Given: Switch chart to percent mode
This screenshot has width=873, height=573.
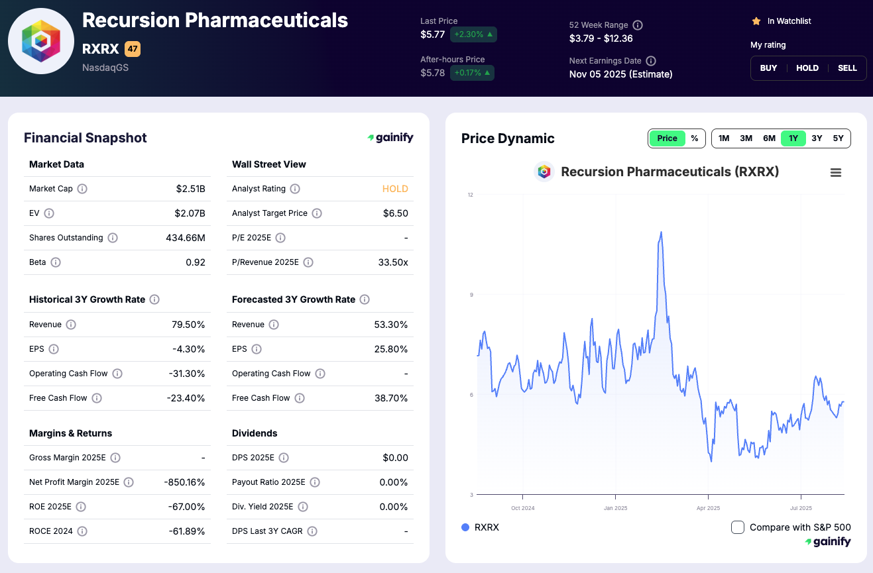Looking at the screenshot, I should tap(695, 138).
